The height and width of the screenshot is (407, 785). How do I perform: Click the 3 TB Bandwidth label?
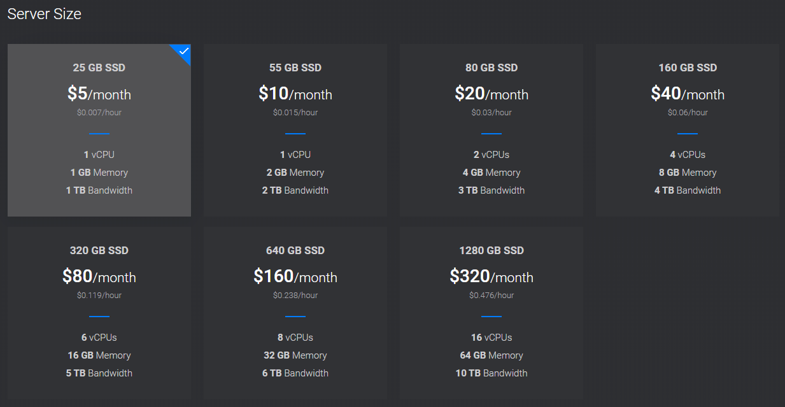(491, 190)
